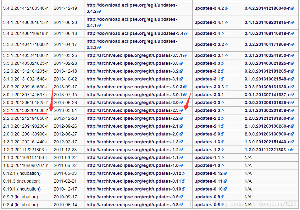Open the bold 3.4.0.201406110918-r version link
300x210 pixels.
click(269, 33)
